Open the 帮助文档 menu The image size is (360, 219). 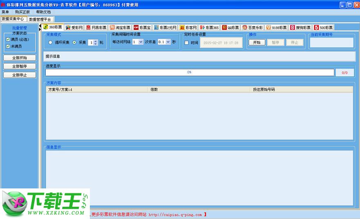(x=43, y=12)
